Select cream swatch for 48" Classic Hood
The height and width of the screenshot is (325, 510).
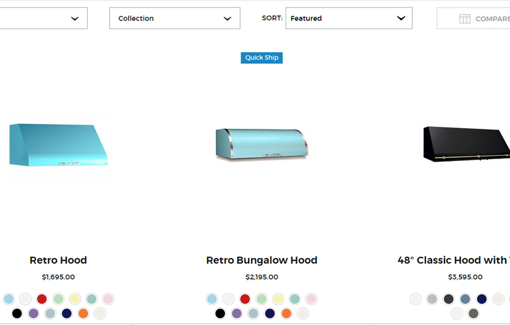coord(498,299)
